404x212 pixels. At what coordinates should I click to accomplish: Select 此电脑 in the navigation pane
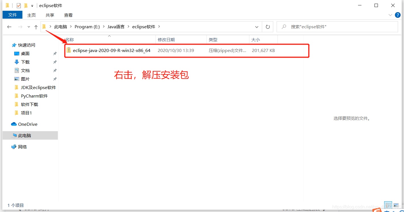[30, 135]
